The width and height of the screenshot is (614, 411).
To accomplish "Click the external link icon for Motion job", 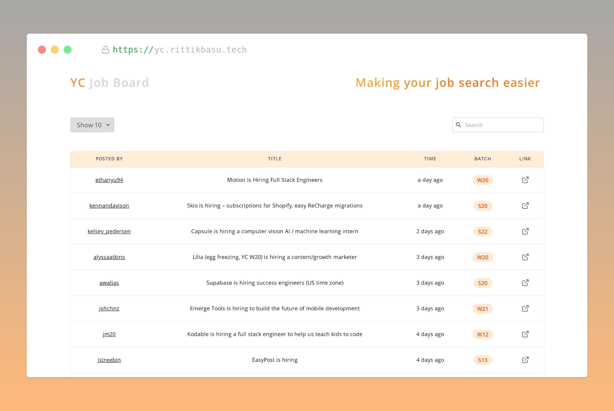I will (x=525, y=179).
